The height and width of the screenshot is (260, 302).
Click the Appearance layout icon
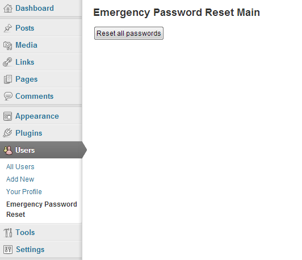click(x=8, y=116)
